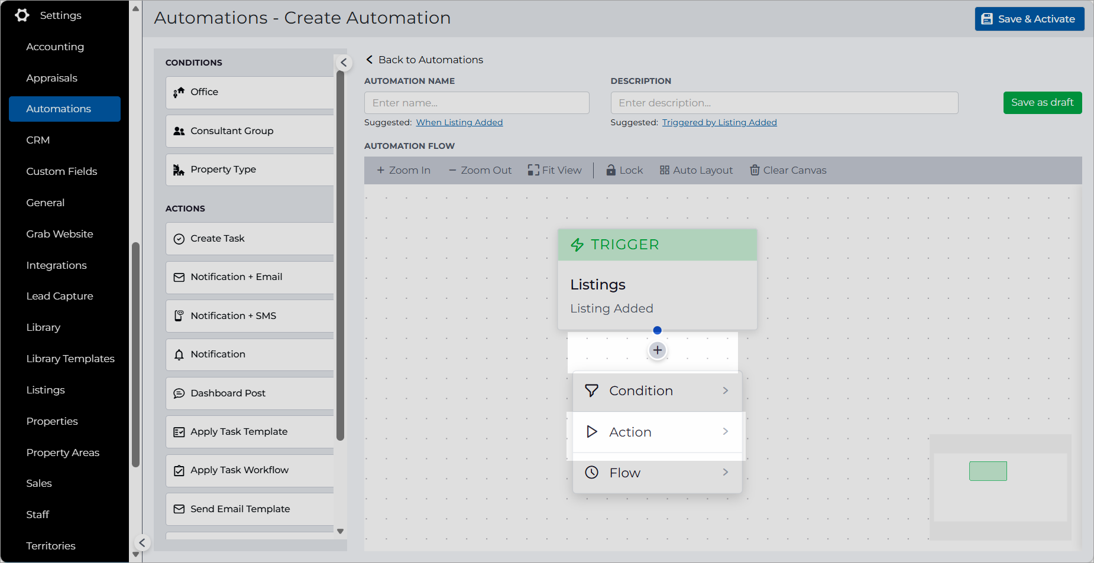Open Listings settings
This screenshot has width=1094, height=563.
click(46, 390)
